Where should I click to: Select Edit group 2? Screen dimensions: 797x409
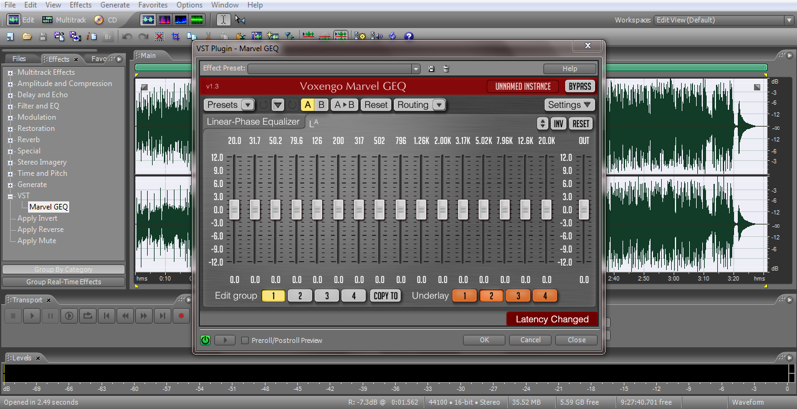(300, 296)
